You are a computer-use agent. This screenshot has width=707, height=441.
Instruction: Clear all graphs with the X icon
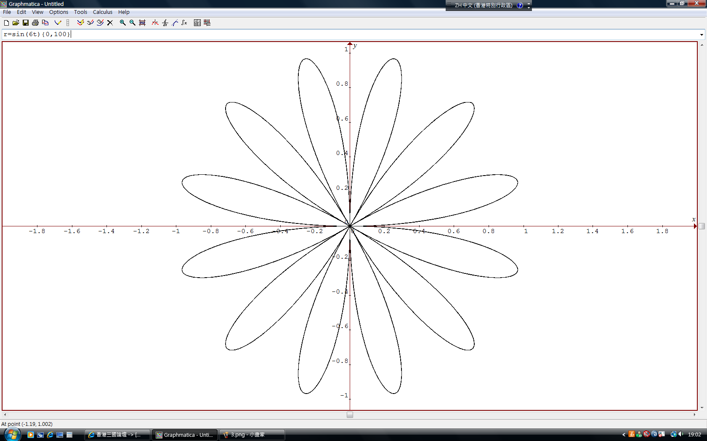[x=110, y=23]
